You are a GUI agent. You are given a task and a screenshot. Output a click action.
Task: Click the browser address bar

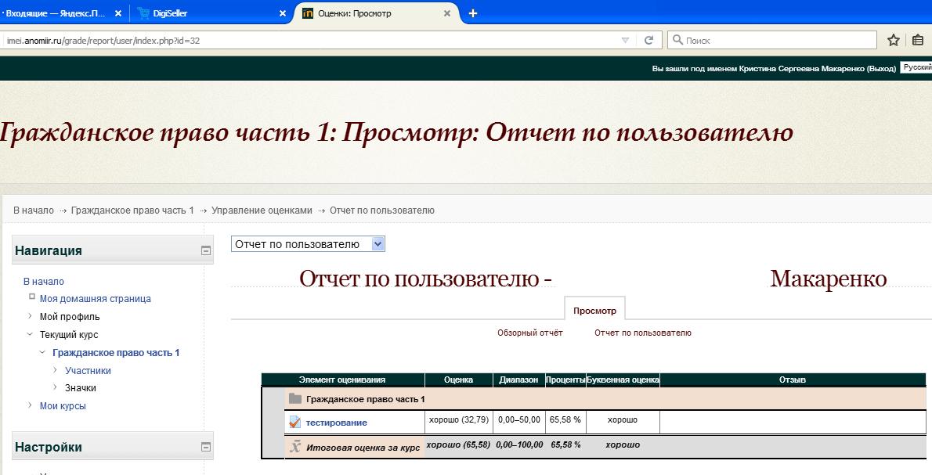[x=313, y=40]
